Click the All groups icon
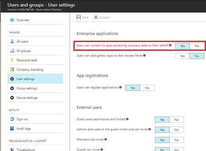 tap(12, 51)
